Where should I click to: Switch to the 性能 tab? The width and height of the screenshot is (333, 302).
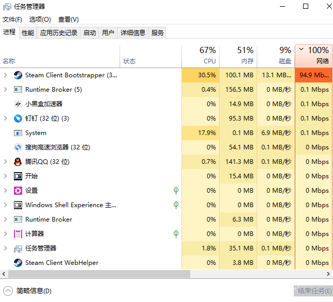[x=28, y=32]
